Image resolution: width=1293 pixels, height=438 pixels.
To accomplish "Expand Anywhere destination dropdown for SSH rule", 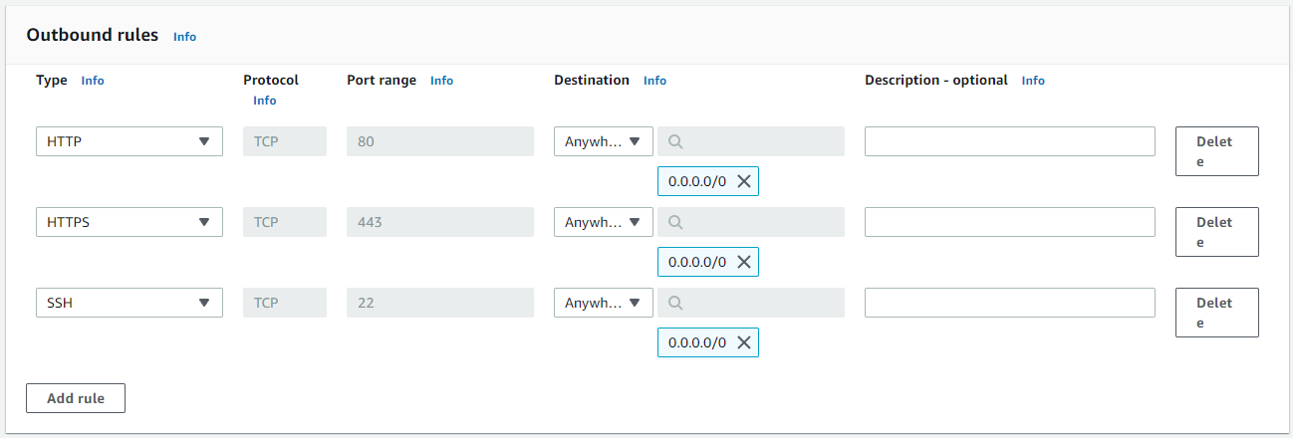I will [x=604, y=303].
